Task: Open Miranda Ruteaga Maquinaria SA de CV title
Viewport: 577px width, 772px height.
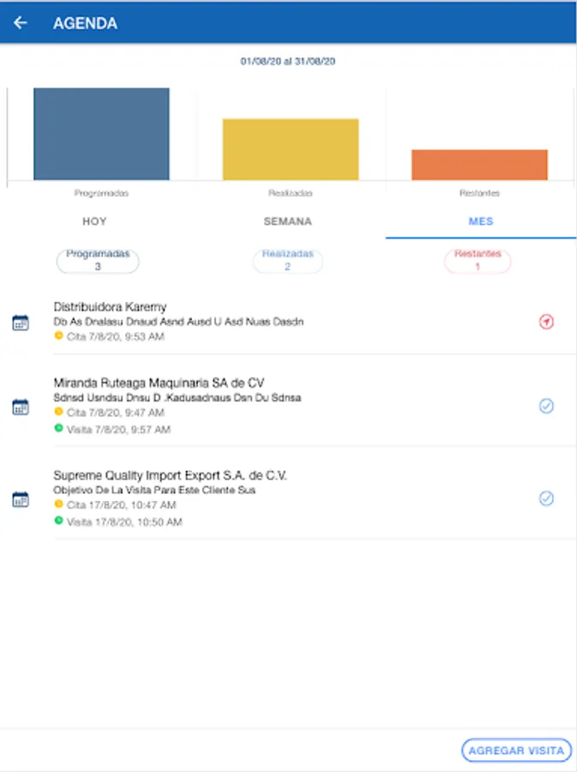Action: click(x=159, y=383)
